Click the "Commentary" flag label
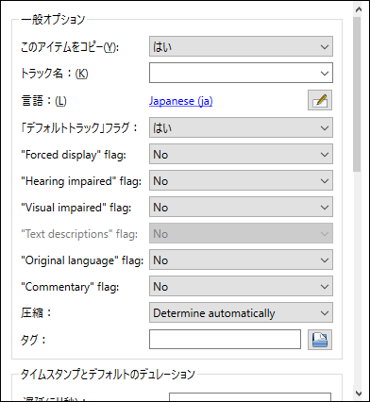This screenshot has height=402, width=370. [x=70, y=287]
